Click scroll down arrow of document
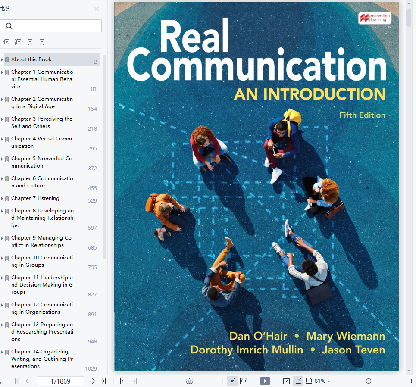The image size is (416, 387). [409, 370]
